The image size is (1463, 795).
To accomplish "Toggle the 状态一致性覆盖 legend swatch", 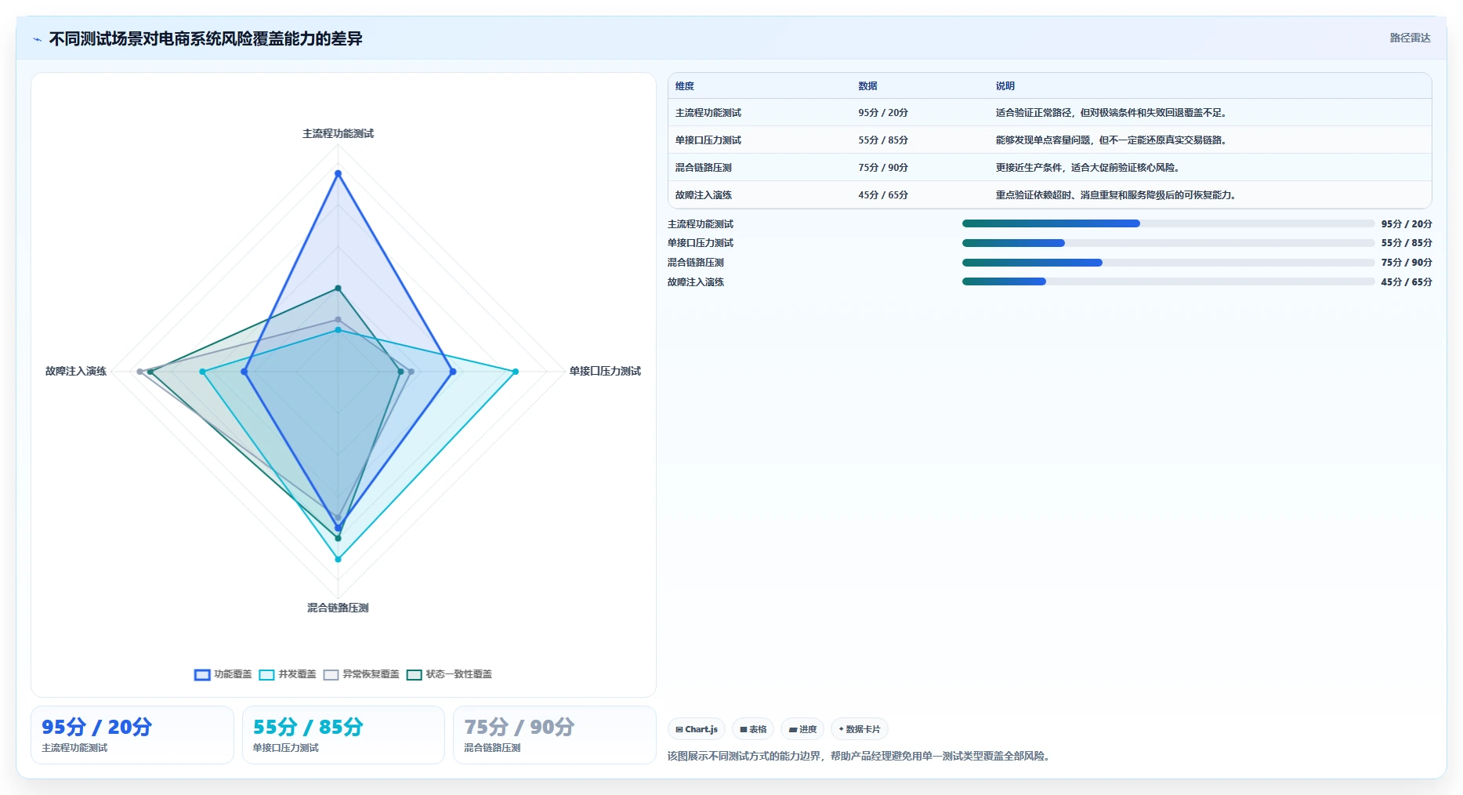I will (x=414, y=674).
